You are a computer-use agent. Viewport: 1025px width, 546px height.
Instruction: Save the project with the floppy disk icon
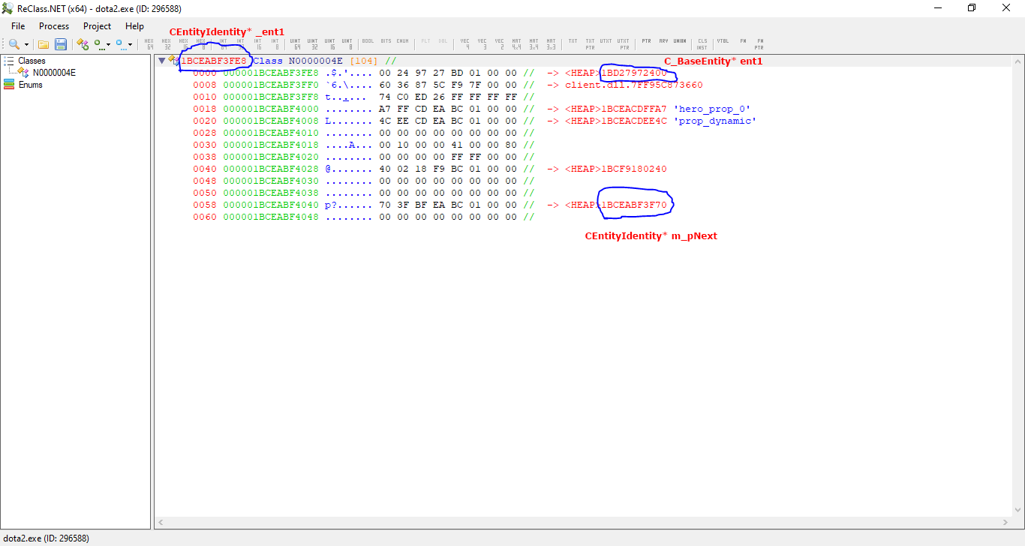click(x=61, y=44)
